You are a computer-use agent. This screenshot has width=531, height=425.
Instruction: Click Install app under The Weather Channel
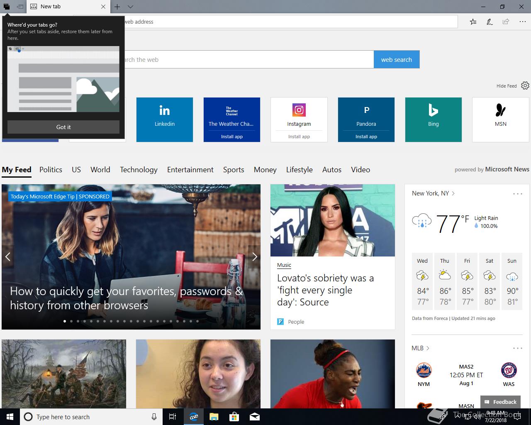click(x=232, y=137)
